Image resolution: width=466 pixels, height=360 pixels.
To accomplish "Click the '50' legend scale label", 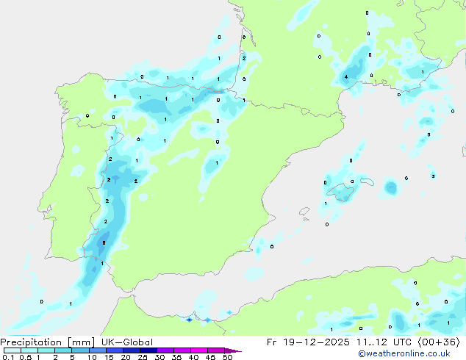I will point(227,357).
